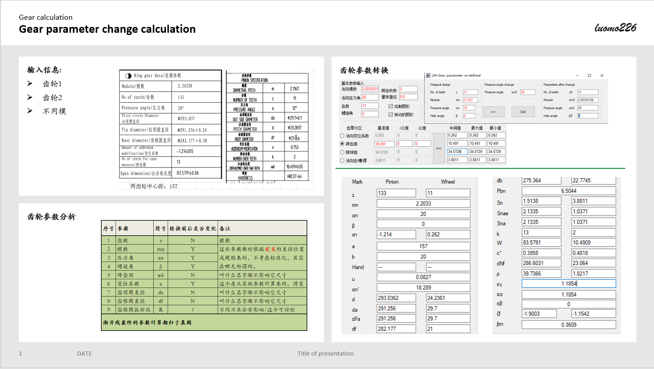
Task: Click the Pinion d field 293.0362
Action: tap(396, 298)
